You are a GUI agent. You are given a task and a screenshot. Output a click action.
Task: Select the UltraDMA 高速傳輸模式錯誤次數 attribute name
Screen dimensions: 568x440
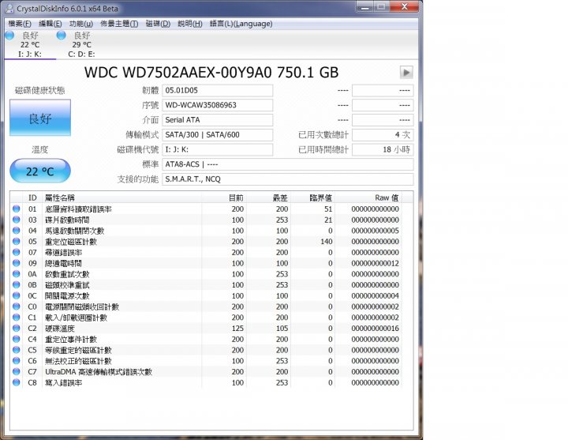99,372
